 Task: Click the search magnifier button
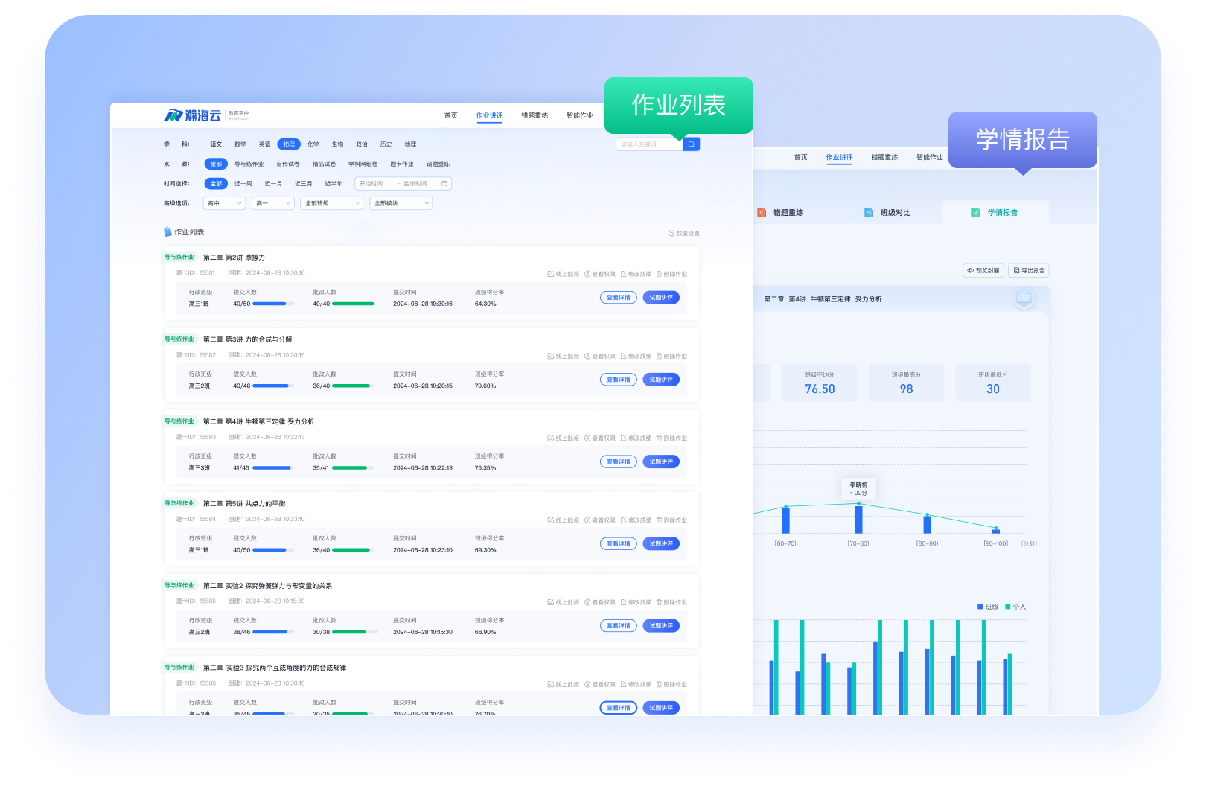coord(692,144)
